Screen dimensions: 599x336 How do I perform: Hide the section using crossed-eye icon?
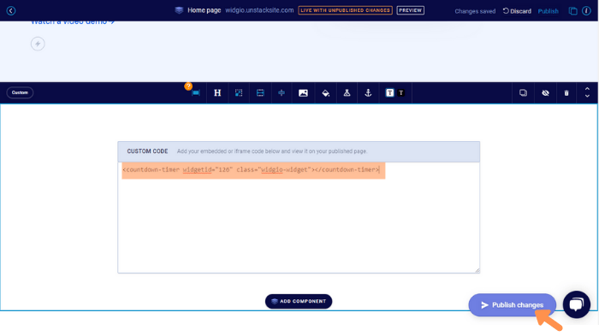[545, 93]
